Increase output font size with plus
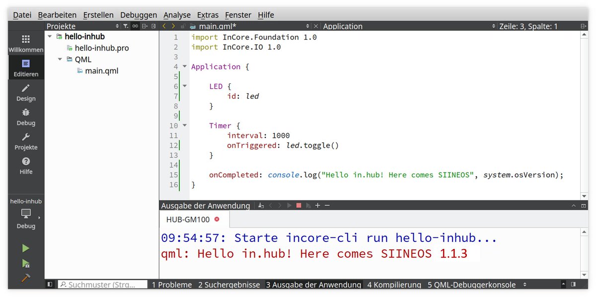This screenshot has height=297, width=596. 318,205
